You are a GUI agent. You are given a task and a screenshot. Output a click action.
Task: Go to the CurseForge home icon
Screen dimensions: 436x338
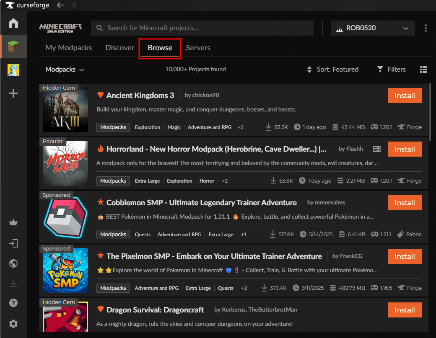[13, 23]
